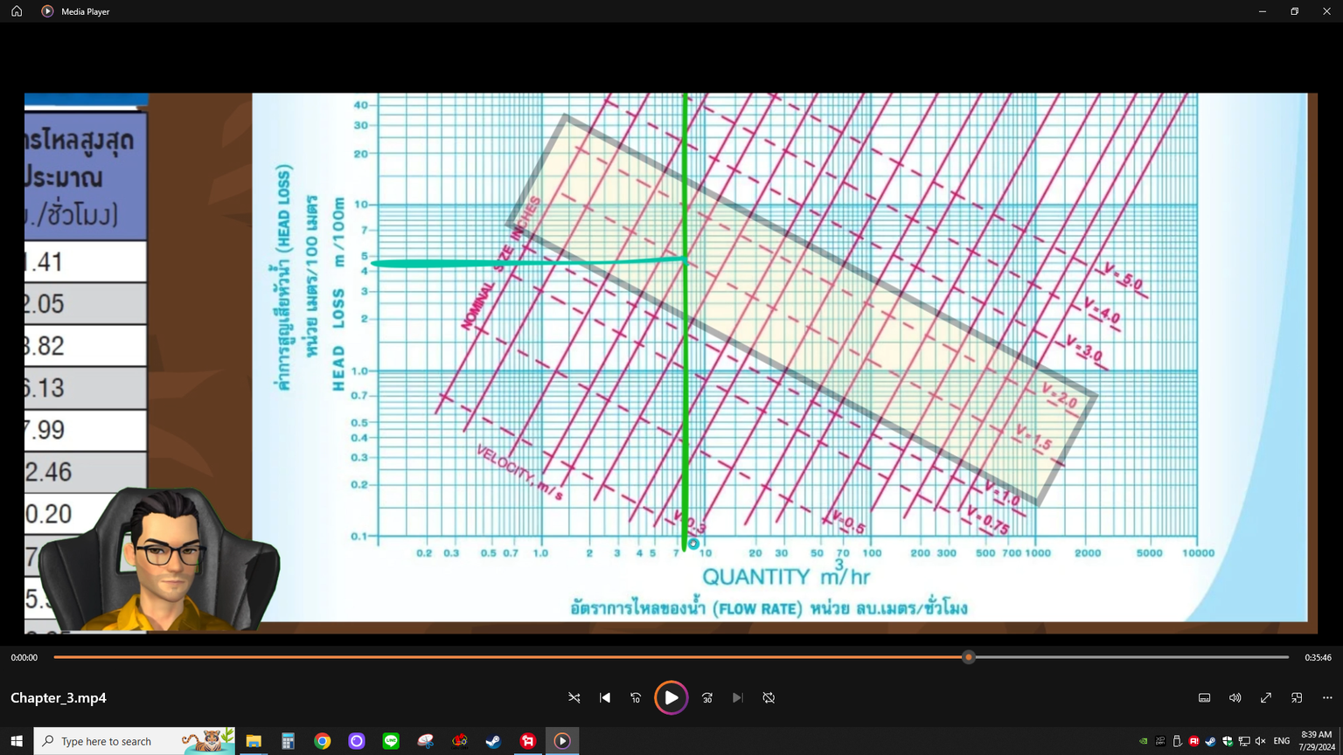Toggle shuffle mode
Screen dimensions: 1343x755
pyautogui.click(x=574, y=697)
